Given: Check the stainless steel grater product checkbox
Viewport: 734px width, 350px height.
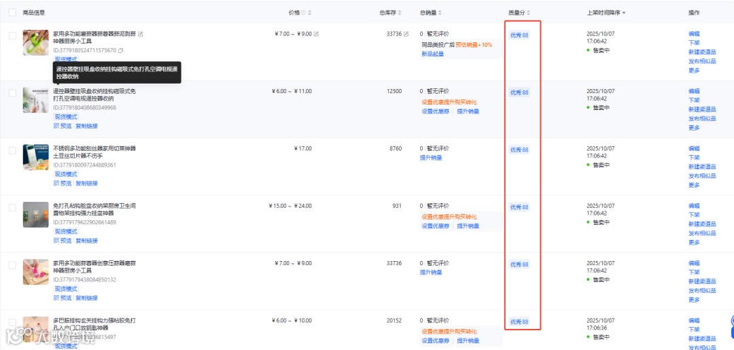Looking at the screenshot, I should click(12, 150).
